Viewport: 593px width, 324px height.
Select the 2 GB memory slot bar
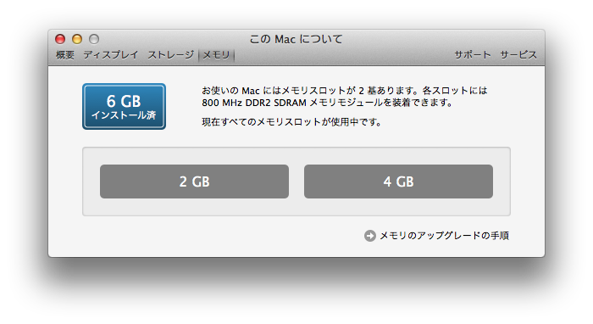click(x=194, y=182)
